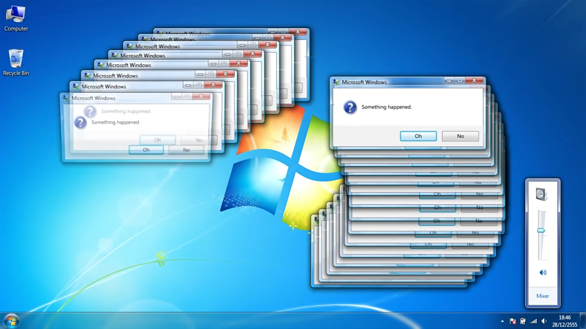Click Oh in the front Microsoft Windows dialog
The width and height of the screenshot is (586, 329).
(418, 136)
